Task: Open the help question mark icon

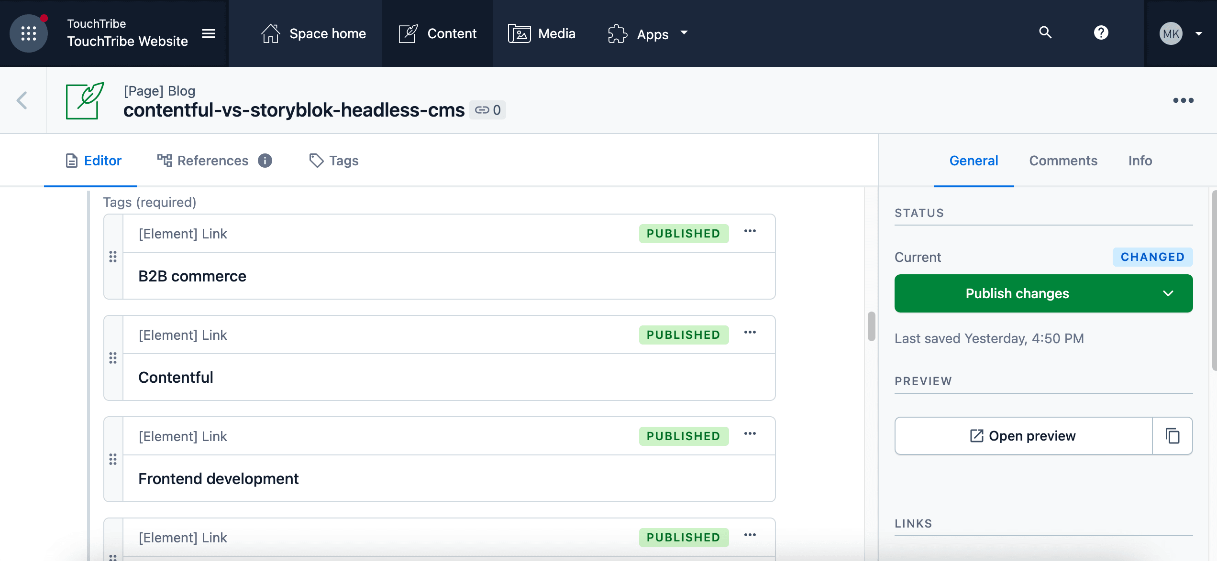Action: [x=1101, y=32]
